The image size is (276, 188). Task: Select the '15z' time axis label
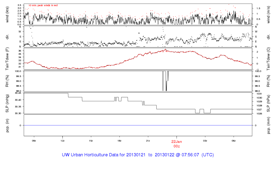tap(91, 141)
